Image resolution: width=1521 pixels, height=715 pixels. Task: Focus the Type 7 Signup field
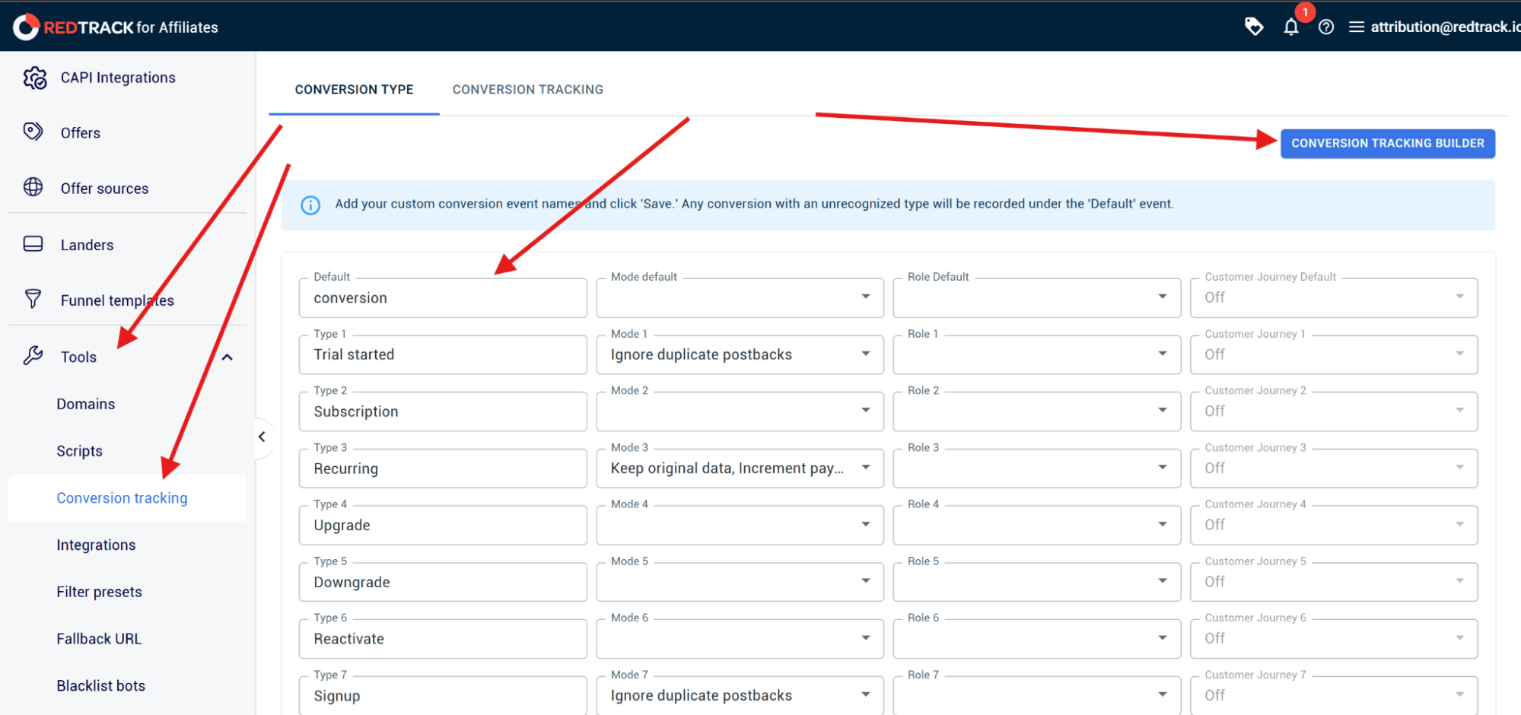443,695
